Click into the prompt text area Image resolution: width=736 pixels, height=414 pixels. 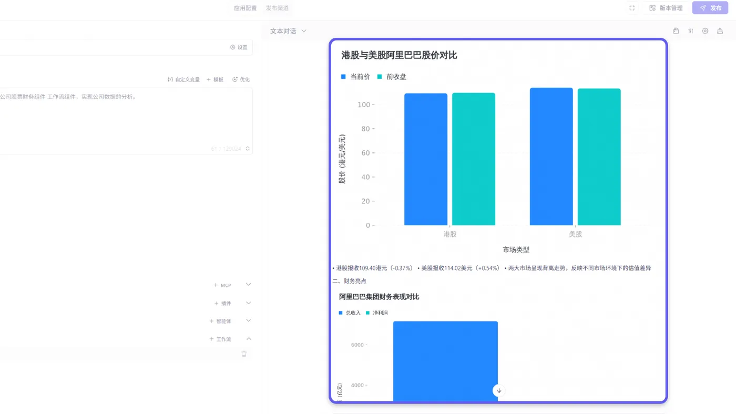126,121
